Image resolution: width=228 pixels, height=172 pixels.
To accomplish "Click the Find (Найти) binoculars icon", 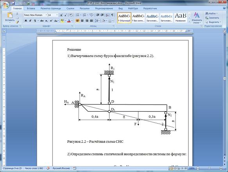I will click(207, 14).
